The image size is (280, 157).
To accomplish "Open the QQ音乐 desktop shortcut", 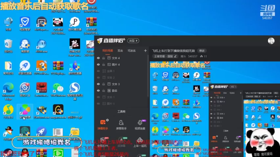I will tap(8, 112).
